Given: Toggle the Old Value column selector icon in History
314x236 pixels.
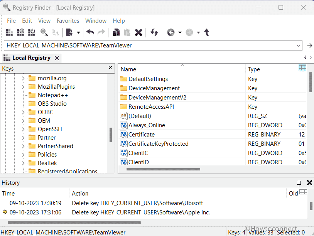Looking at the screenshot, I should tap(303, 192).
